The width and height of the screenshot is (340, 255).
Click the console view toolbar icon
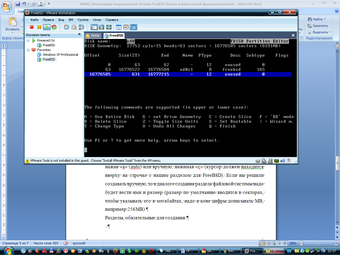tap(134, 27)
